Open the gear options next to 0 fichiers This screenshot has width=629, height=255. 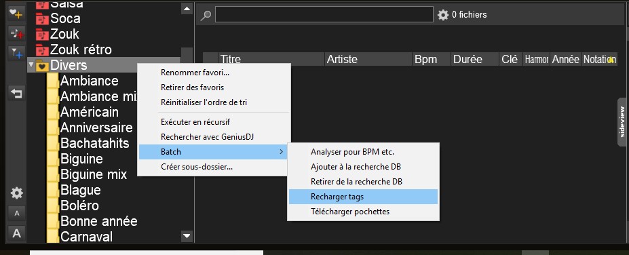[x=443, y=15]
